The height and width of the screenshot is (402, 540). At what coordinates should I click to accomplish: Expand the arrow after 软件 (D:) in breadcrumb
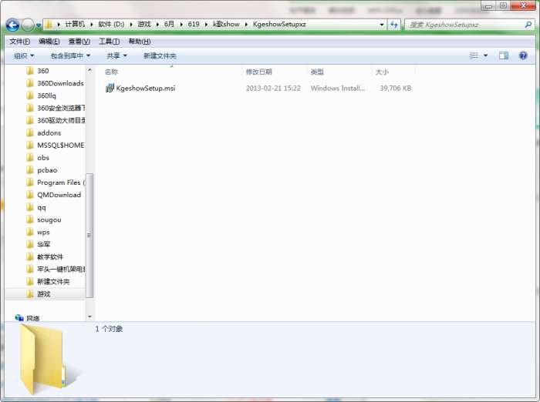click(131, 25)
